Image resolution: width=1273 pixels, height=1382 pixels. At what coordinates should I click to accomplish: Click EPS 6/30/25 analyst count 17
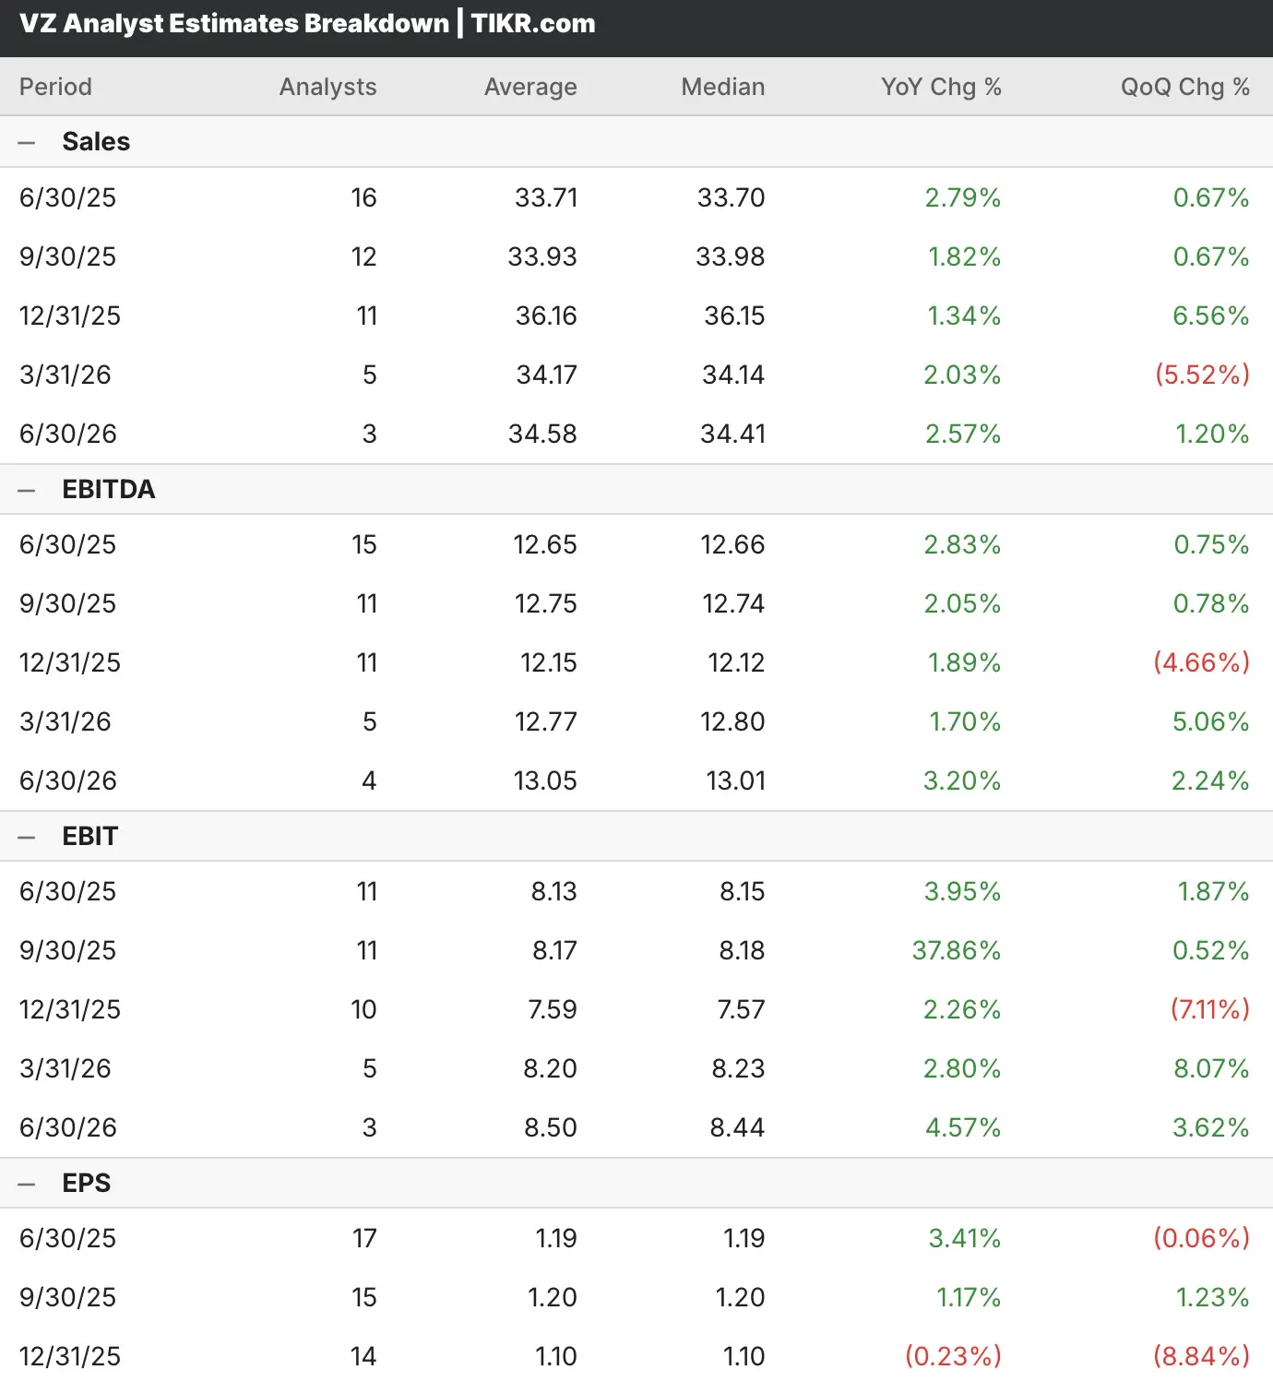(x=364, y=1238)
